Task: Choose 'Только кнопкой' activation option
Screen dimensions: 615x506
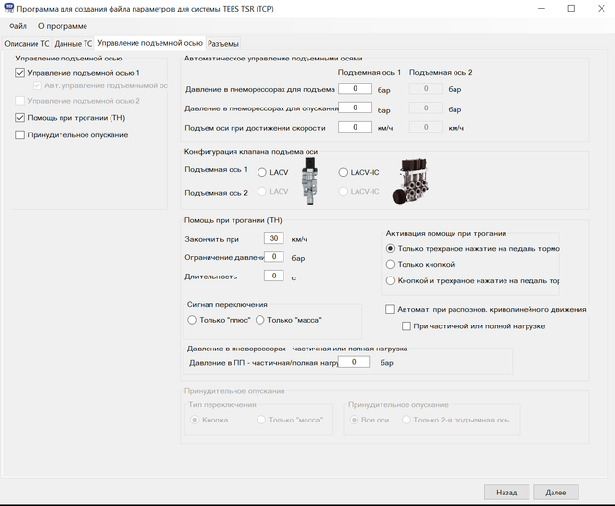Action: [x=390, y=264]
